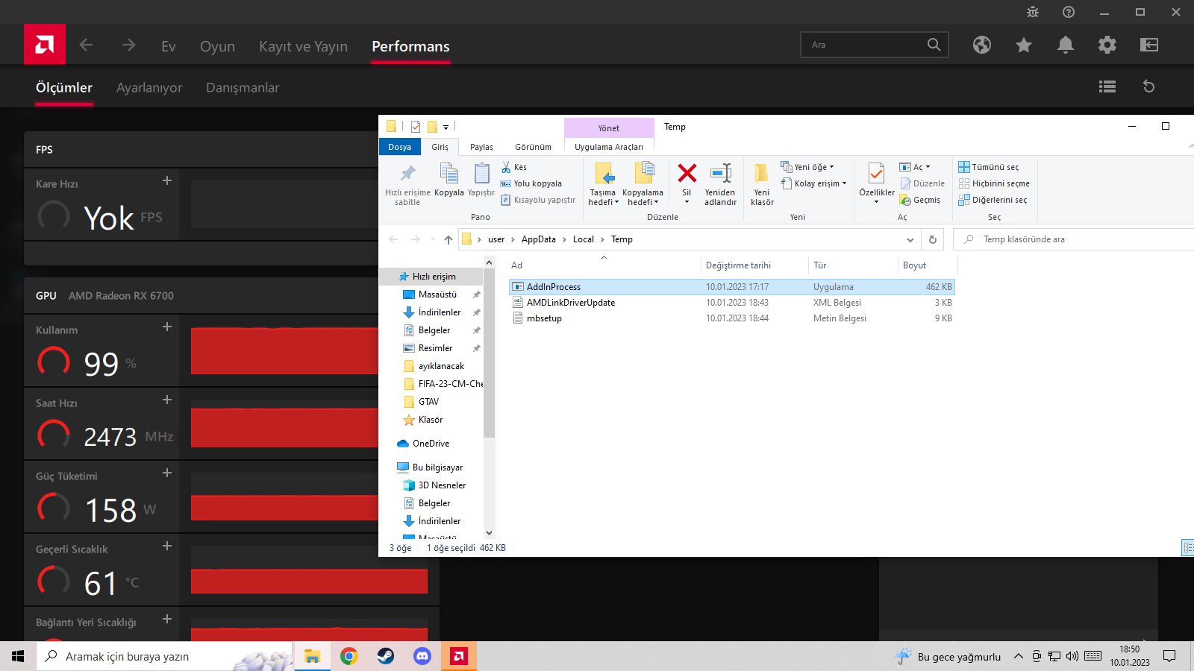Viewport: 1194px width, 671px height.
Task: Show hidden system tray icons
Action: point(1018,656)
